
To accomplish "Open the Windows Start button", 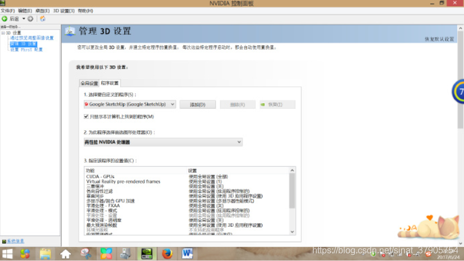I will (x=7, y=254).
